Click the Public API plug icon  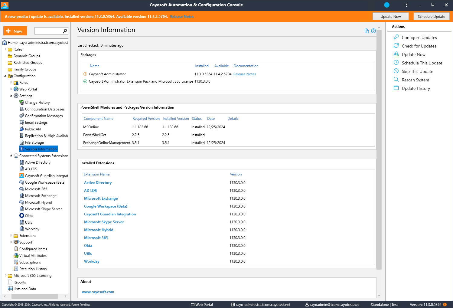point(22,129)
